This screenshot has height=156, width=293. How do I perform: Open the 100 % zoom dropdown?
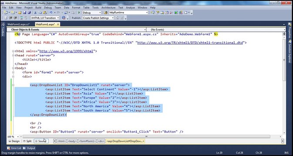18,136
